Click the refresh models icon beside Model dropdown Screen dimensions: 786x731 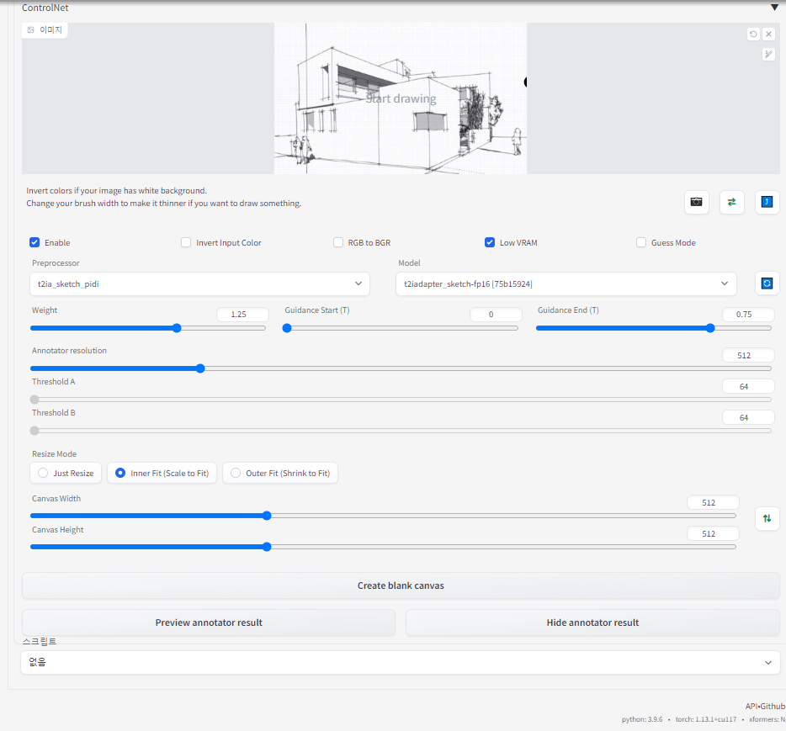[767, 283]
